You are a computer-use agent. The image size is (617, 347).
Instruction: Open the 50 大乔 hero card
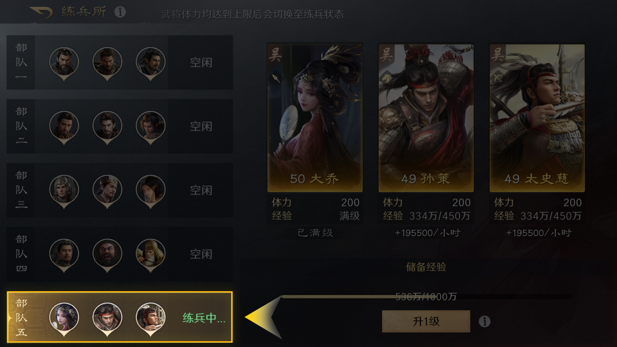(x=315, y=118)
